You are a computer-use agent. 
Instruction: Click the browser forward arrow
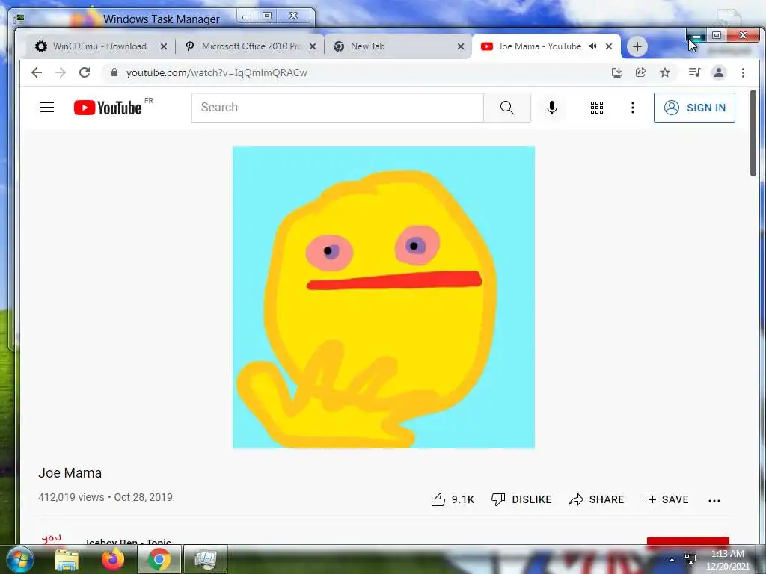click(x=61, y=72)
